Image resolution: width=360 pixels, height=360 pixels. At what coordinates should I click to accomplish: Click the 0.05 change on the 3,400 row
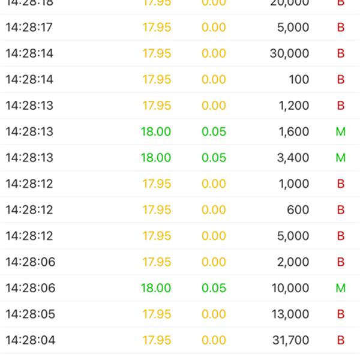(x=214, y=158)
